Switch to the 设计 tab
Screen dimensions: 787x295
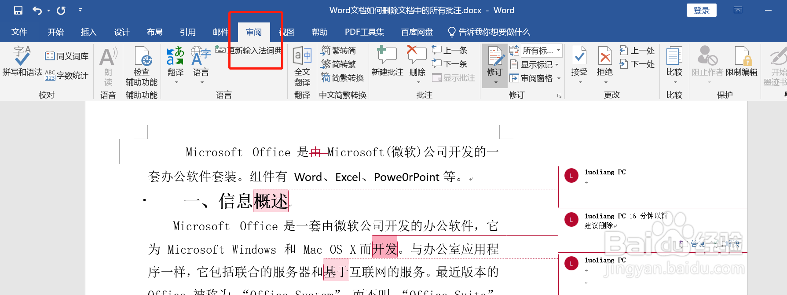click(x=121, y=32)
